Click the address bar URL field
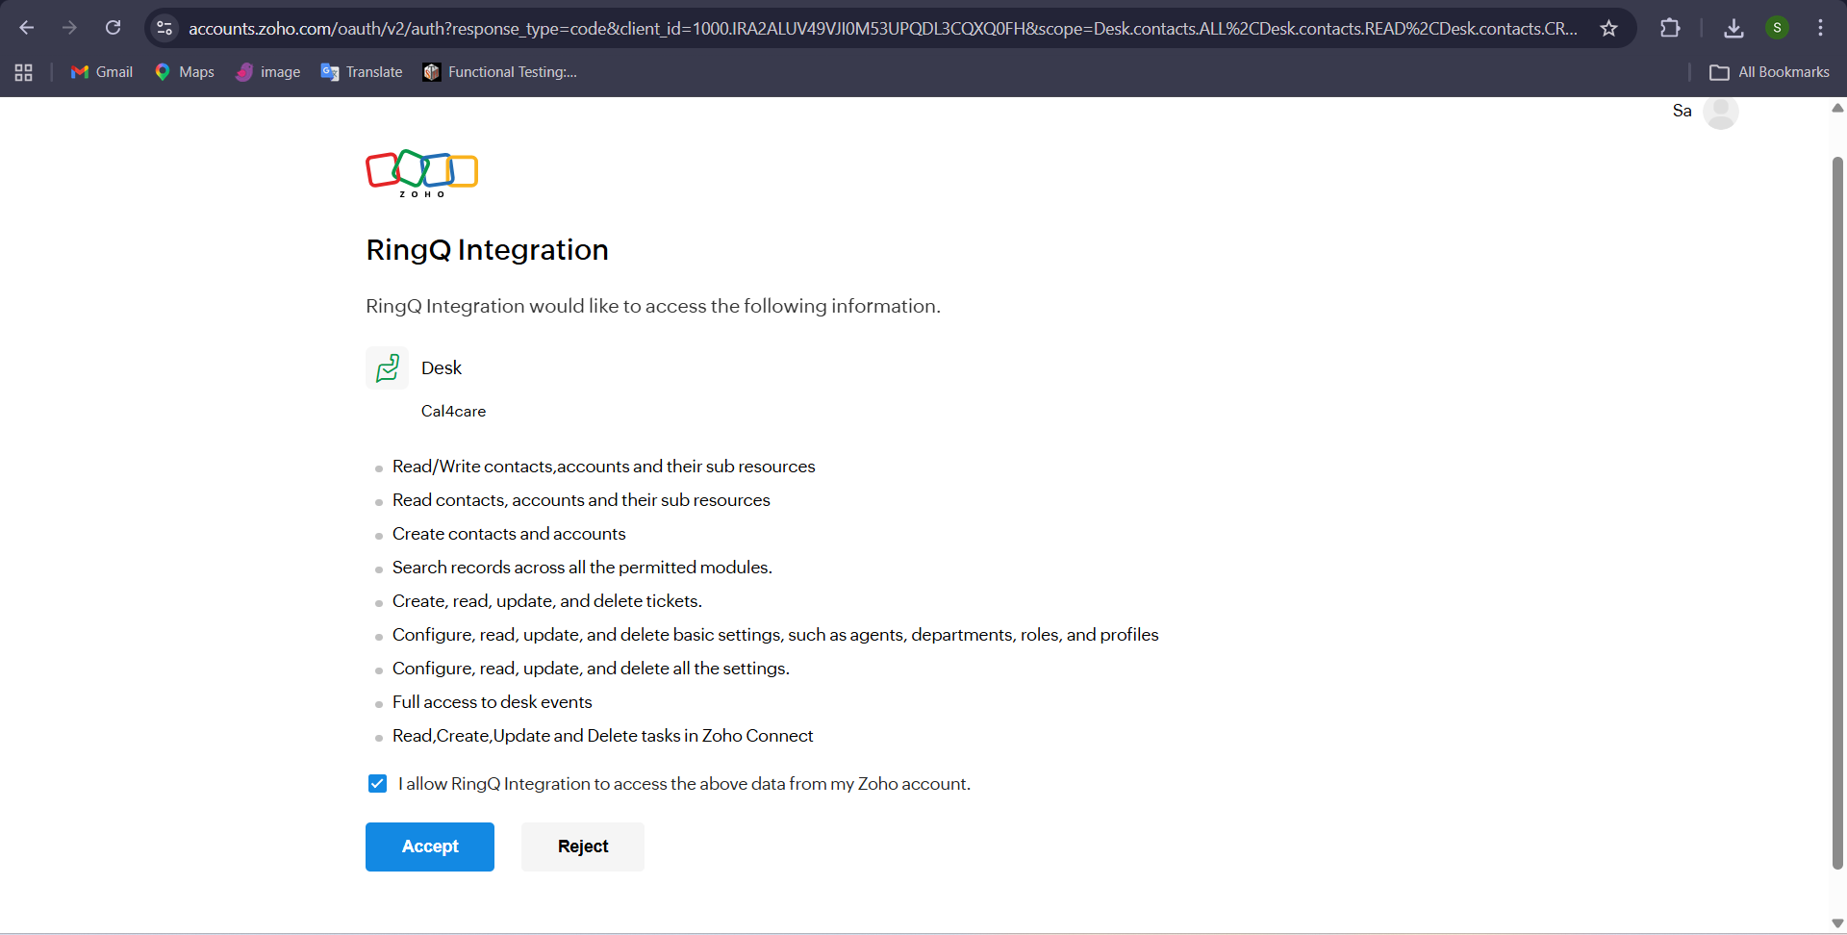 [x=882, y=28]
